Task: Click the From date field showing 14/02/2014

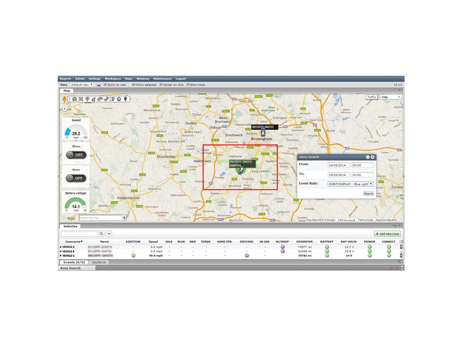Action: (338, 166)
